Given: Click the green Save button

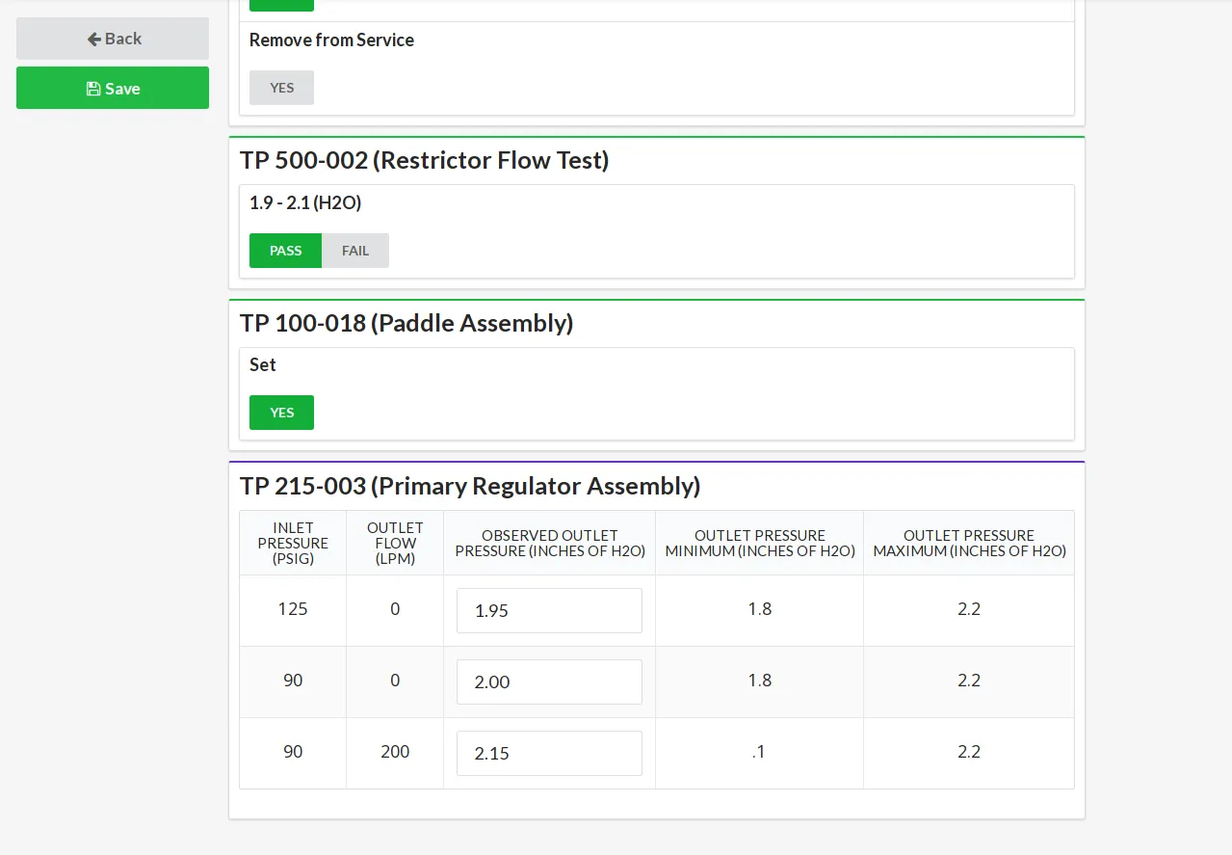Looking at the screenshot, I should (x=113, y=88).
